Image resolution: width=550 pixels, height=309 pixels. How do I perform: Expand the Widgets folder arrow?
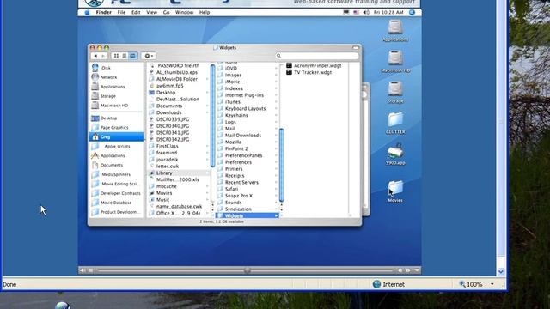pyautogui.click(x=277, y=215)
